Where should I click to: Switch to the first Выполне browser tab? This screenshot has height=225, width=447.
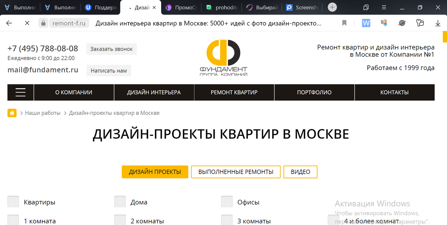pyautogui.click(x=20, y=7)
